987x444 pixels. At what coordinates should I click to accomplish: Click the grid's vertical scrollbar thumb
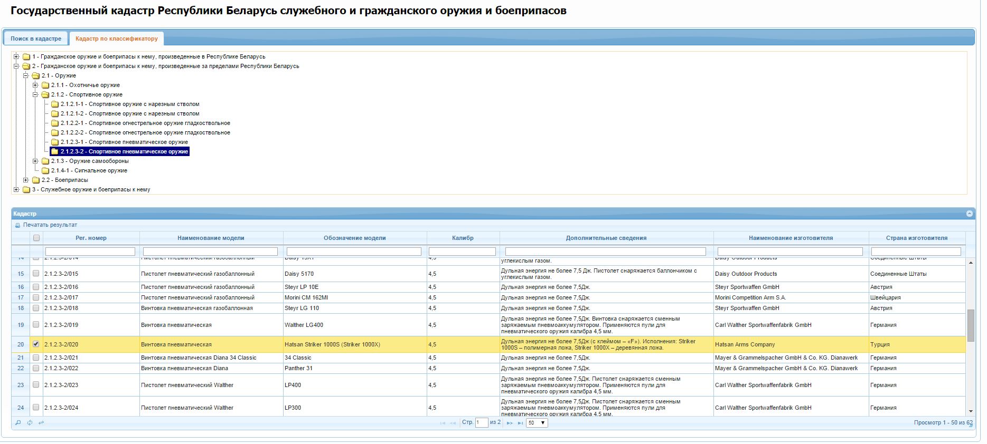click(x=971, y=325)
